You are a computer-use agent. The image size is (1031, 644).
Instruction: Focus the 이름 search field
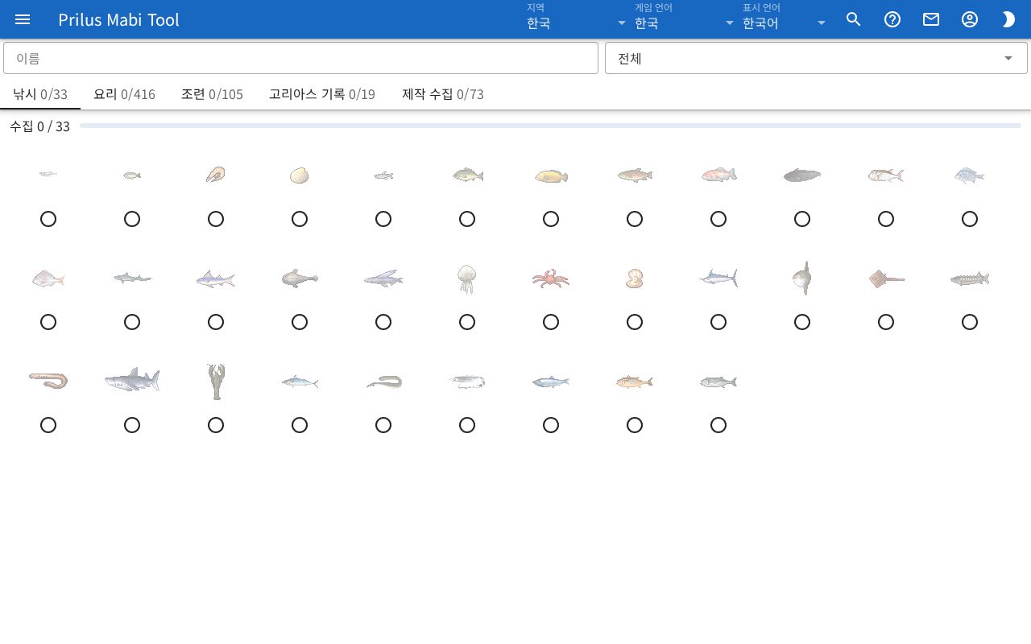tap(300, 58)
